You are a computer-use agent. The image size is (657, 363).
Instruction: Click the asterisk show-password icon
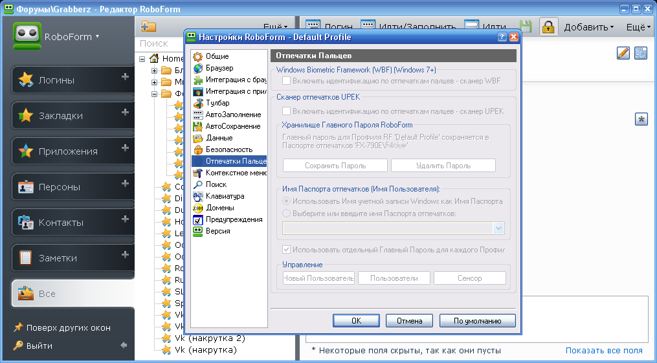[x=641, y=119]
